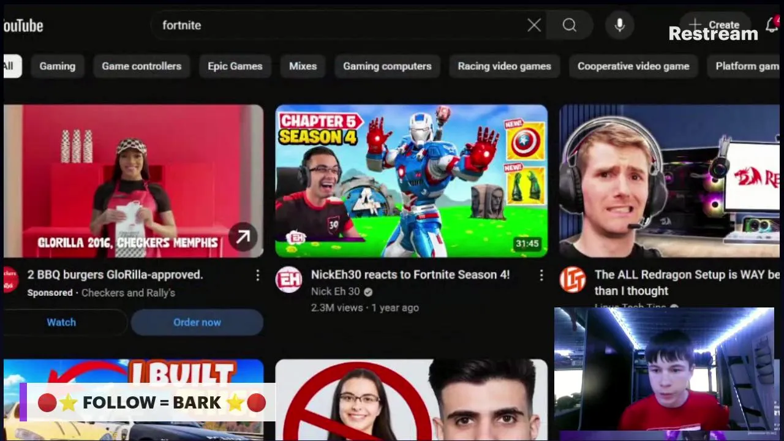Clear the search box with the X icon

coord(534,25)
